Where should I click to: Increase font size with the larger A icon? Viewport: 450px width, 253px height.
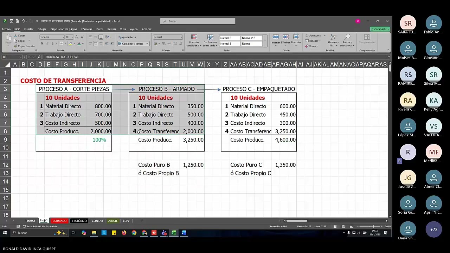(77, 37)
